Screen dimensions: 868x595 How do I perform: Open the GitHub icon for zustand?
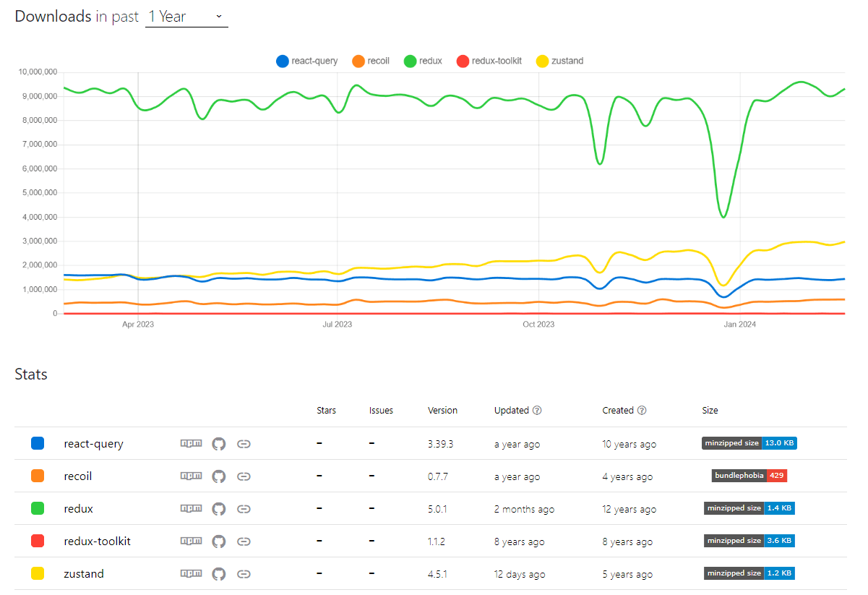click(219, 574)
